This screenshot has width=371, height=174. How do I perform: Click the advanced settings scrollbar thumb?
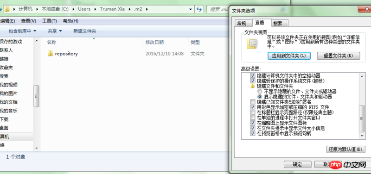pyautogui.click(x=362, y=118)
